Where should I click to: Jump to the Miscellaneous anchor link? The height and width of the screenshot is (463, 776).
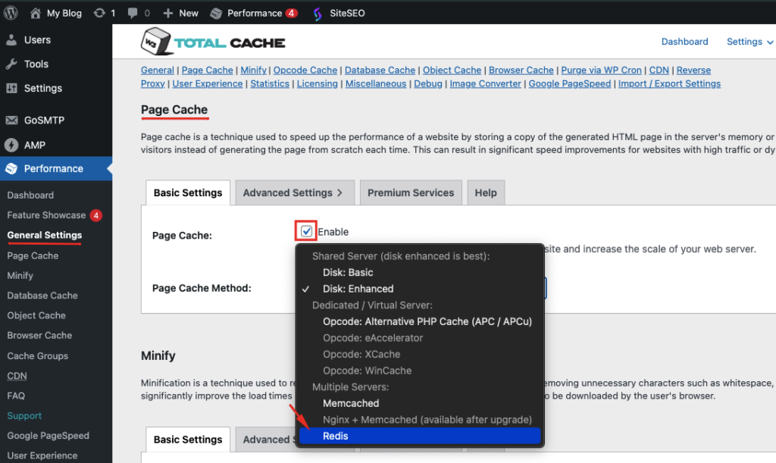(376, 83)
